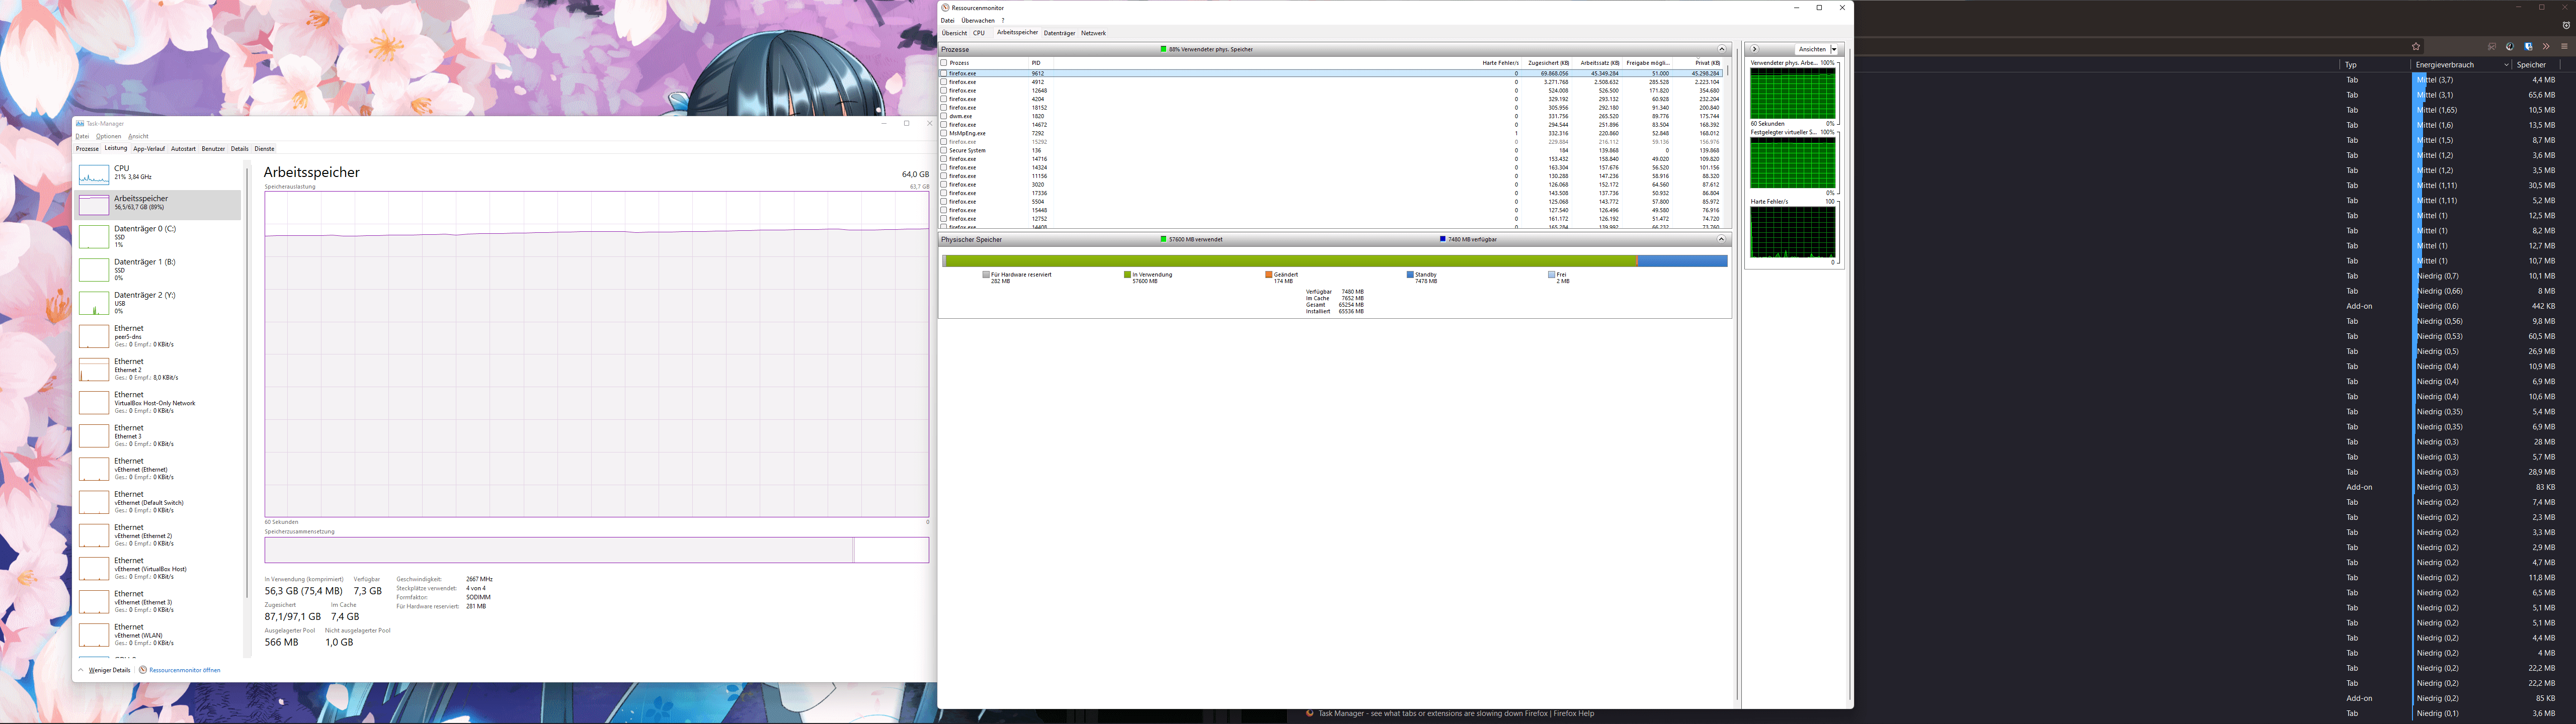This screenshot has width=2576, height=724.
Task: Switch to Netzwerk tab in Ressourcenmonitor
Action: 1093,33
